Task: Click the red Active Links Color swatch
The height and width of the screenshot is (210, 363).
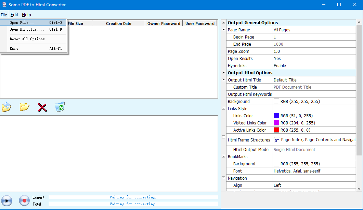Action: click(x=276, y=130)
